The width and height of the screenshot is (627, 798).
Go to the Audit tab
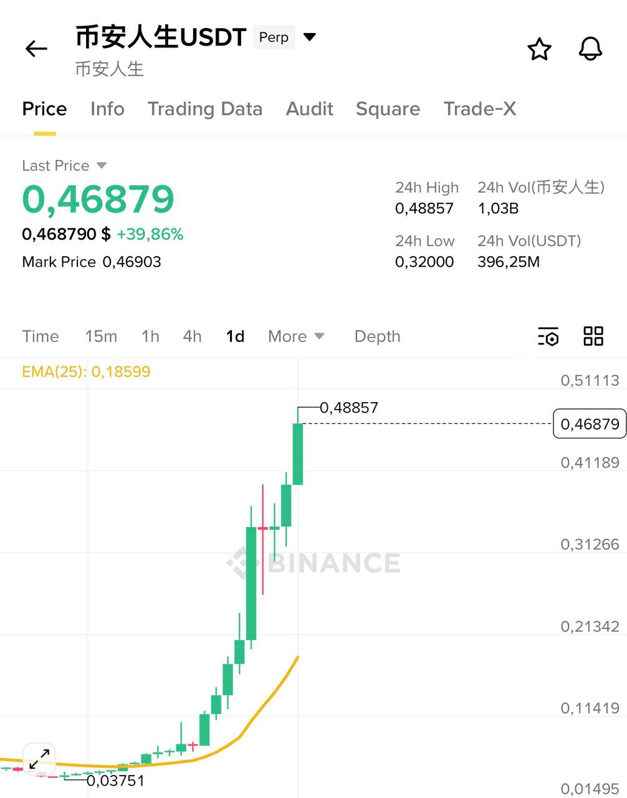(309, 109)
